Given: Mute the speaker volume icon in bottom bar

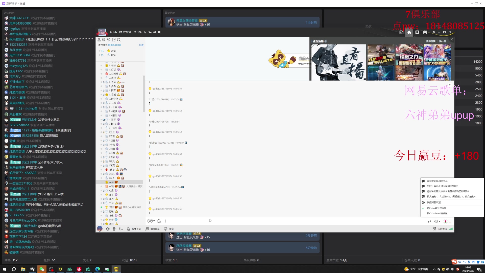Looking at the screenshot, I should (108, 229).
